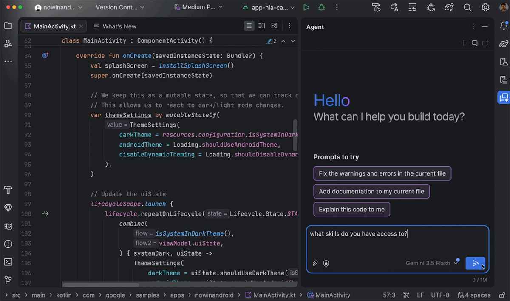Switch editor to Design view mode
The image size is (510, 301).
(x=275, y=26)
